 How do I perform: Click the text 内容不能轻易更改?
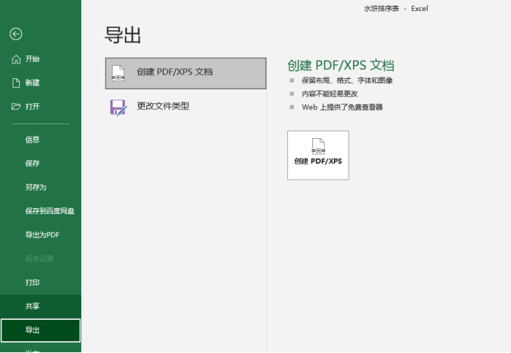330,94
